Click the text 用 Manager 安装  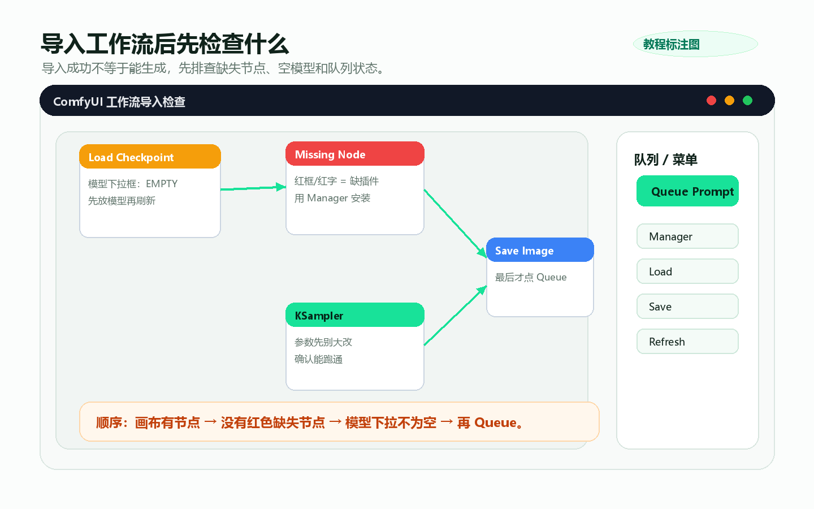(332, 198)
